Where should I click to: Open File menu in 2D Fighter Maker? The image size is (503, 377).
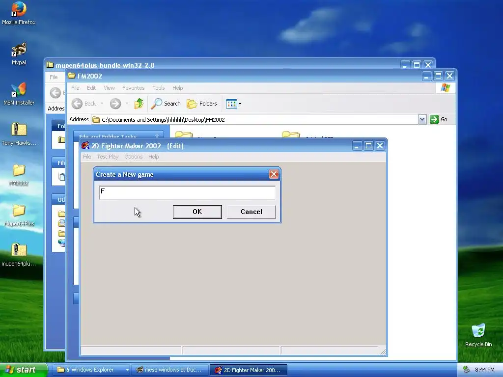click(87, 157)
